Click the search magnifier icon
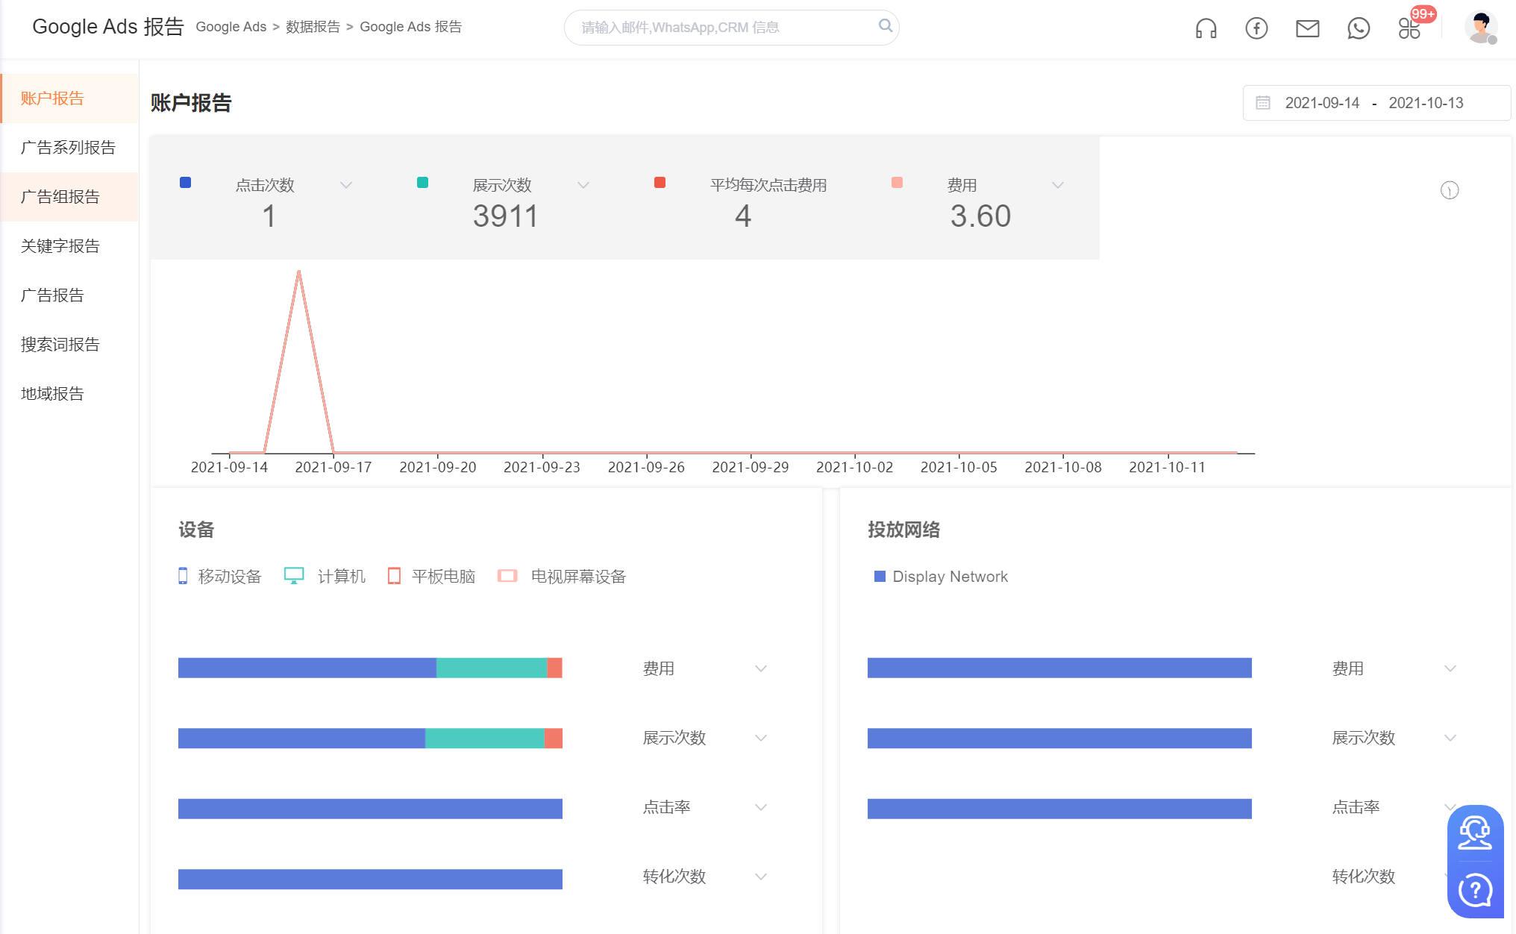Image resolution: width=1516 pixels, height=934 pixels. pyautogui.click(x=885, y=26)
